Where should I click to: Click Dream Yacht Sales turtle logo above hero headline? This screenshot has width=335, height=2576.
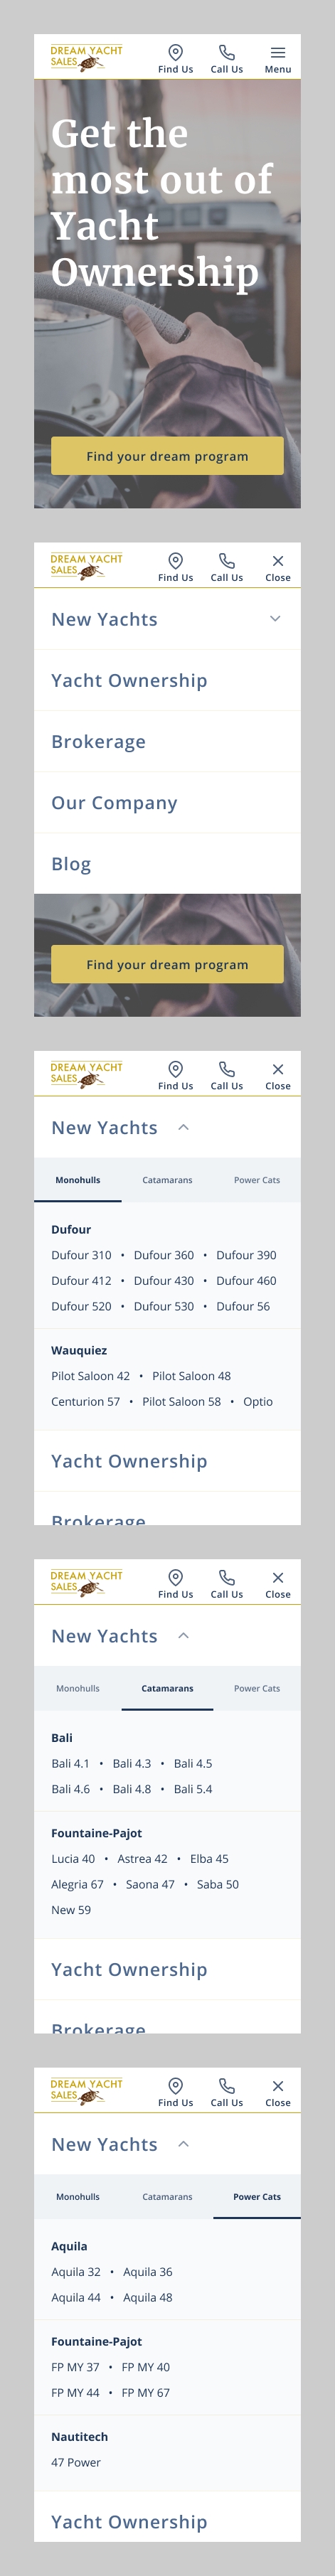[x=86, y=58]
